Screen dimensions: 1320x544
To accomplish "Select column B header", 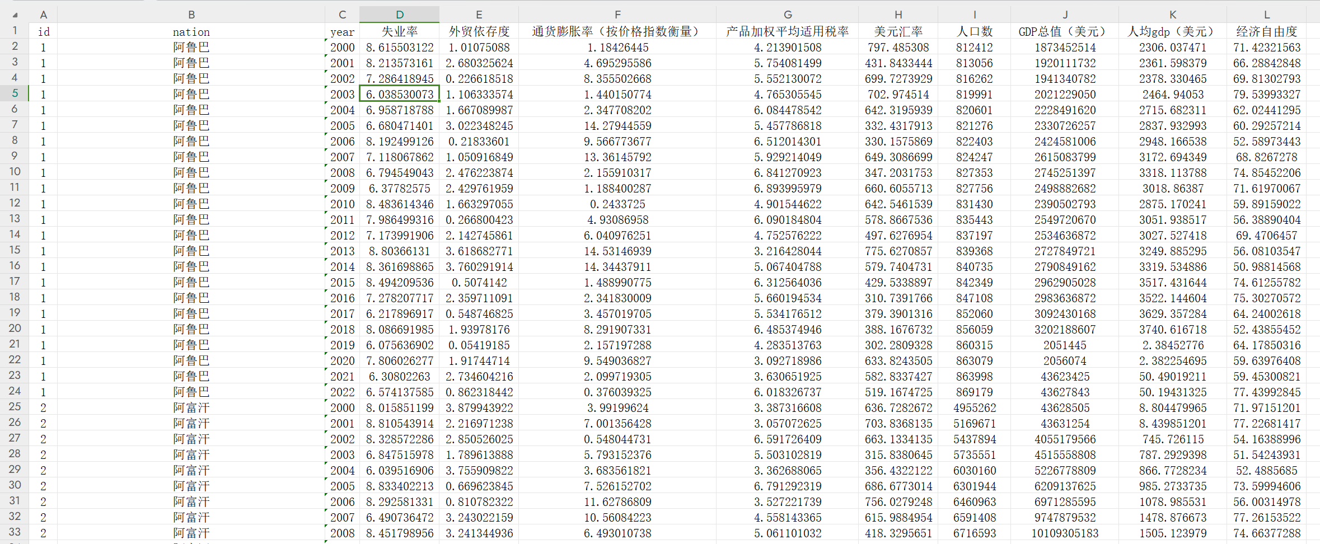I will tap(191, 15).
